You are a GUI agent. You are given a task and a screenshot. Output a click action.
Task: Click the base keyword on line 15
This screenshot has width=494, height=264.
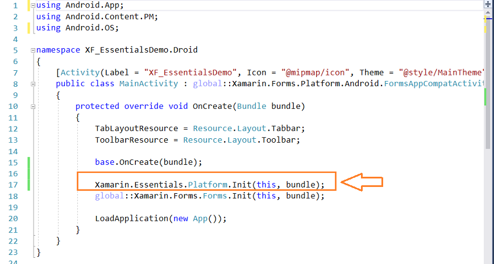coord(105,162)
